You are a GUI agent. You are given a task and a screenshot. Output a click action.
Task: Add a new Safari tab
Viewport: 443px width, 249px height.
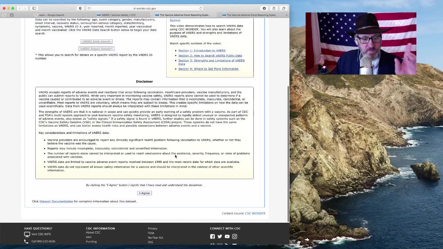[x=286, y=15]
